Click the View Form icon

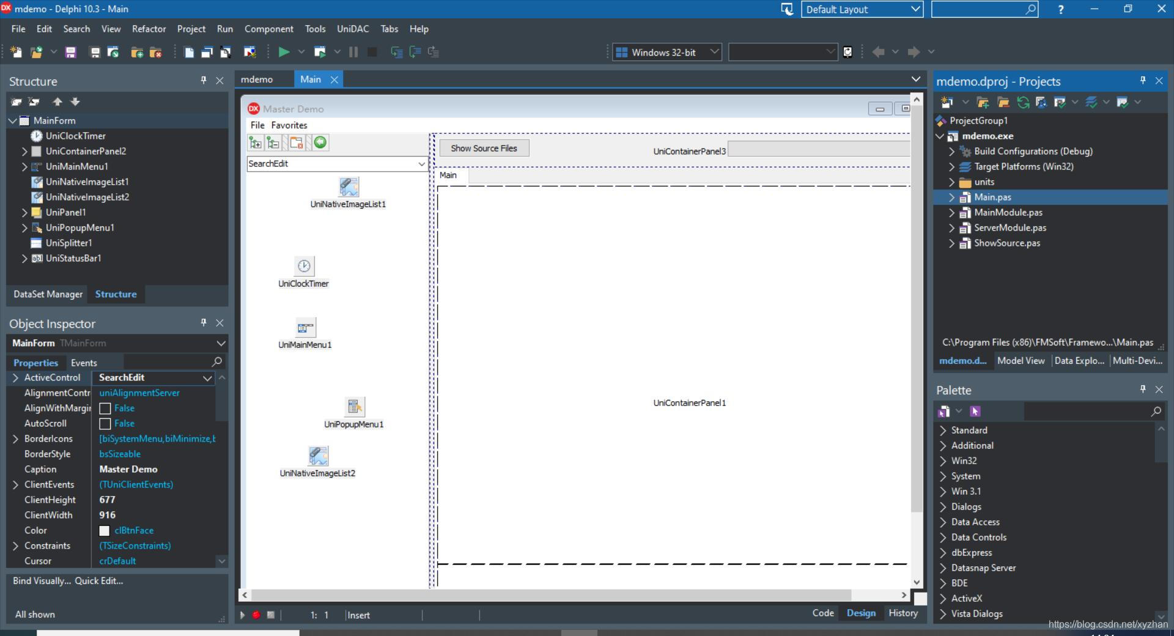tap(207, 52)
